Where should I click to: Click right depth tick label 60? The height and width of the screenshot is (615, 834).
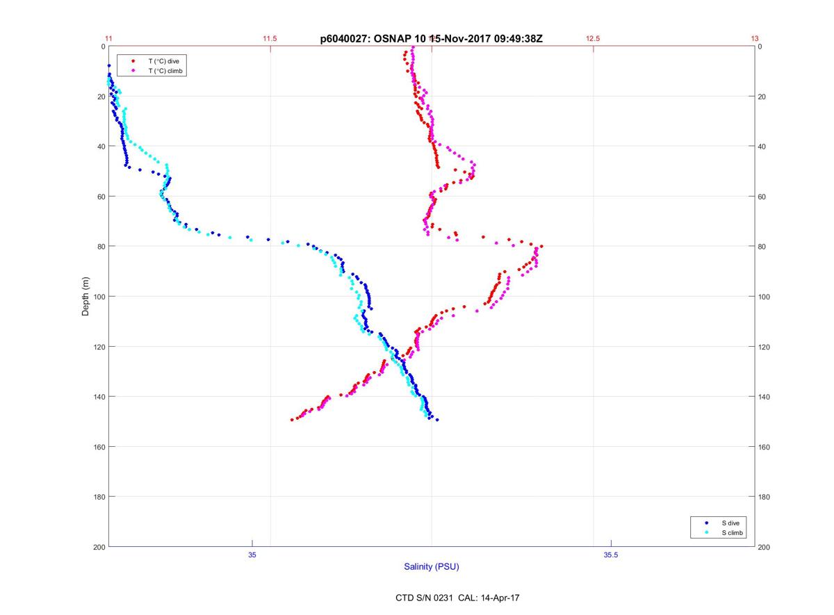(x=763, y=197)
